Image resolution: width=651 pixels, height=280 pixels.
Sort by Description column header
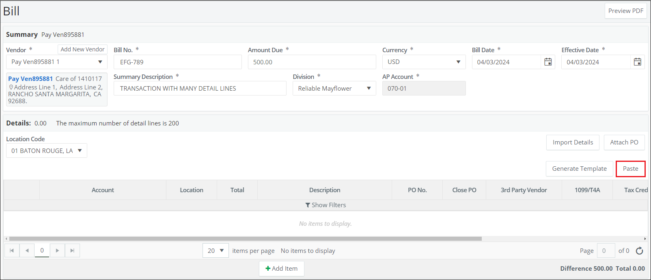point(325,190)
